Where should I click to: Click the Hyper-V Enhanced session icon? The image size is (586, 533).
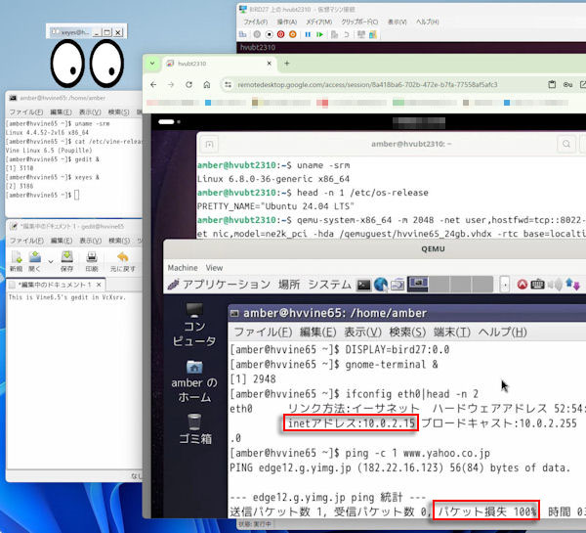tap(361, 34)
